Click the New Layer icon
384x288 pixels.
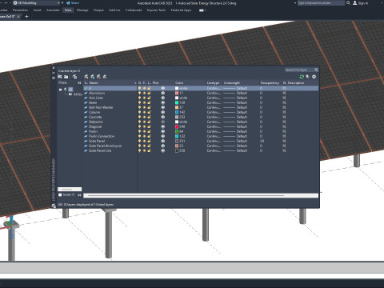click(x=86, y=77)
